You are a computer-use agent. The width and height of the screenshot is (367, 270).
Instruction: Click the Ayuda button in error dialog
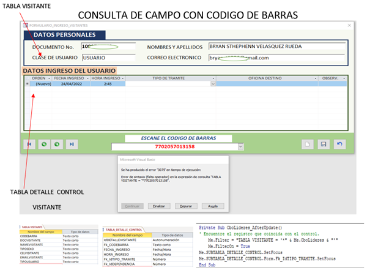tap(213, 206)
